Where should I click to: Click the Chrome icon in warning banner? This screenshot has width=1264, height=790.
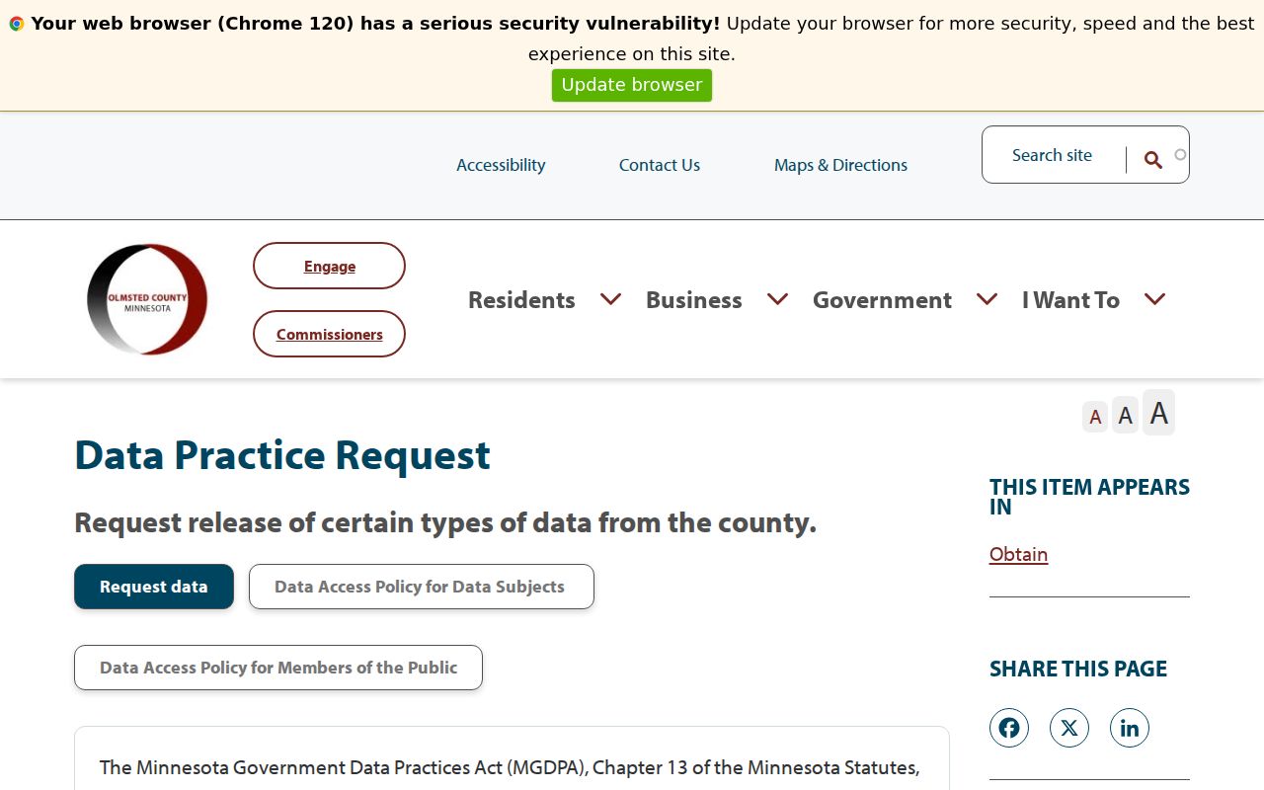tap(17, 24)
